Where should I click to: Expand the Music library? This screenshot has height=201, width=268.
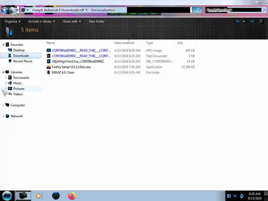pos(6,83)
